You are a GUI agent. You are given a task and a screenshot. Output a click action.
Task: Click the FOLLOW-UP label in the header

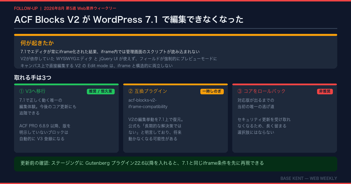(x=26, y=8)
